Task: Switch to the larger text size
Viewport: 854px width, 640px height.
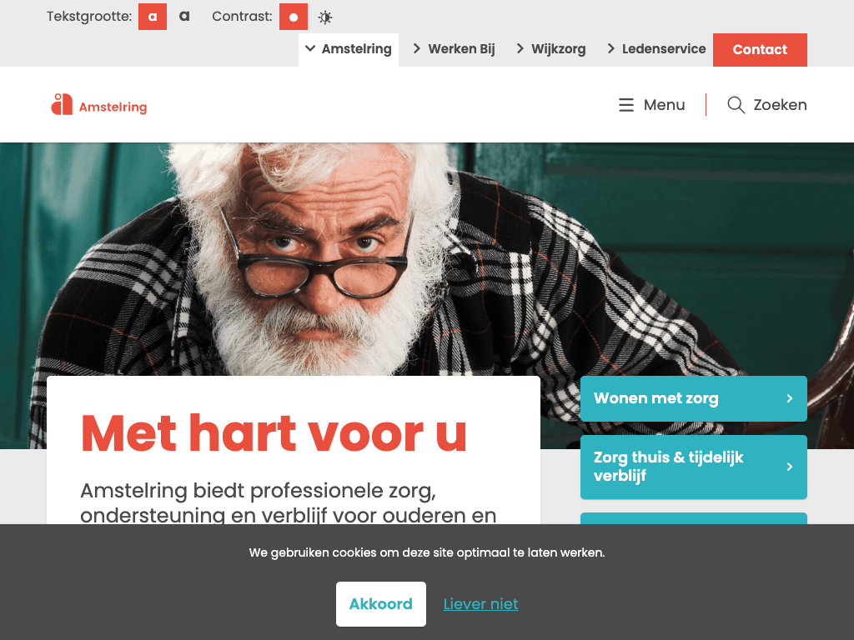Action: tap(184, 17)
